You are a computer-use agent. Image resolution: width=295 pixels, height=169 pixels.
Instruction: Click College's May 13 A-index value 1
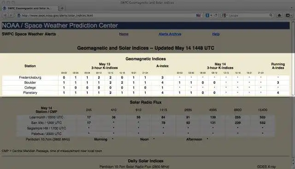(x=162, y=87)
